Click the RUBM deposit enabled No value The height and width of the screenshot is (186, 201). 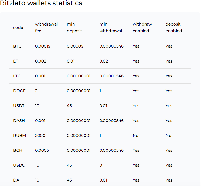pos(168,136)
